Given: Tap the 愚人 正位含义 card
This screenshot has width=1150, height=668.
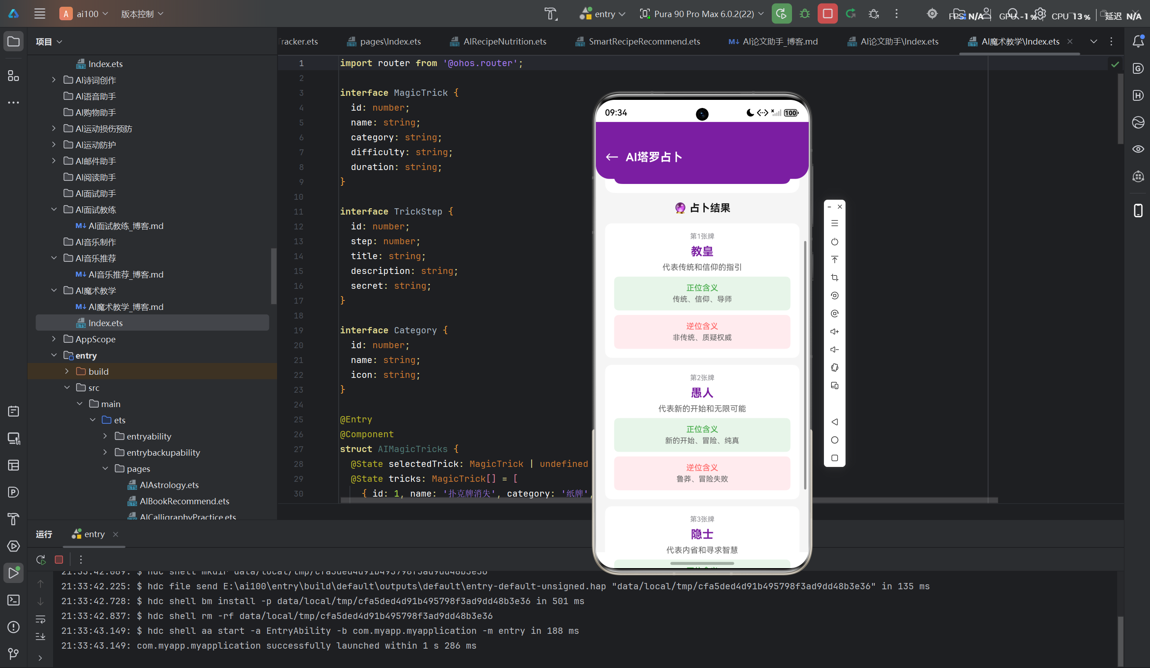Looking at the screenshot, I should coord(702,435).
